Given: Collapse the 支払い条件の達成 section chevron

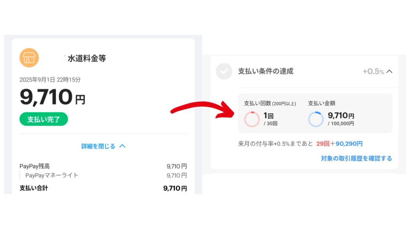Looking at the screenshot, I should tap(390, 72).
